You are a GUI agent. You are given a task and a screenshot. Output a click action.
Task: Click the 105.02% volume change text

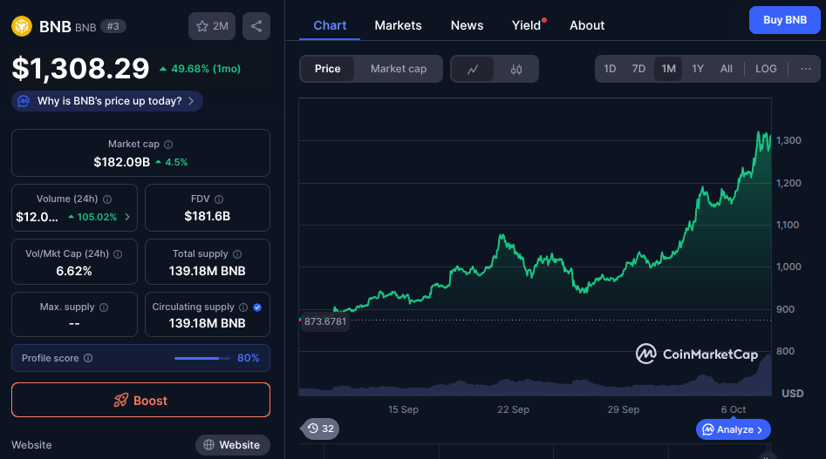point(97,217)
